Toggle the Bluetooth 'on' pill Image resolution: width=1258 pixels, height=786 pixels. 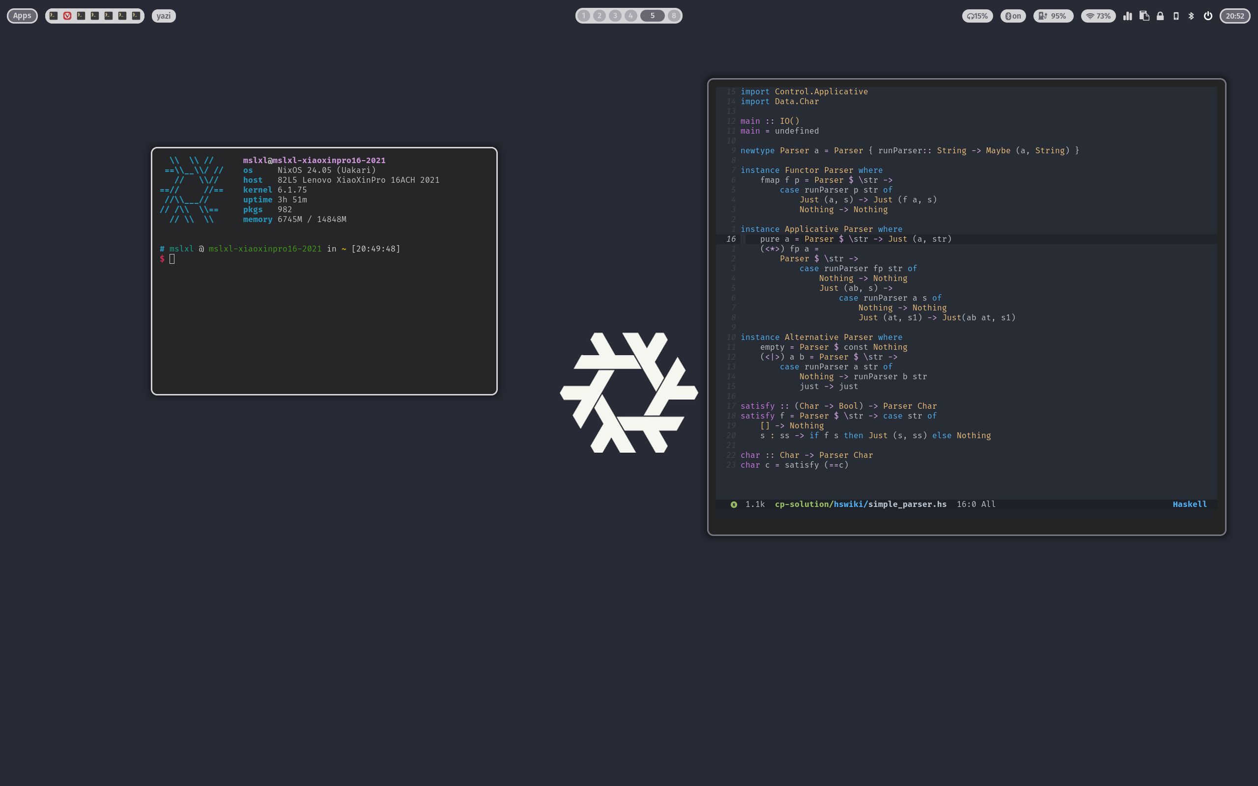[x=1013, y=16]
